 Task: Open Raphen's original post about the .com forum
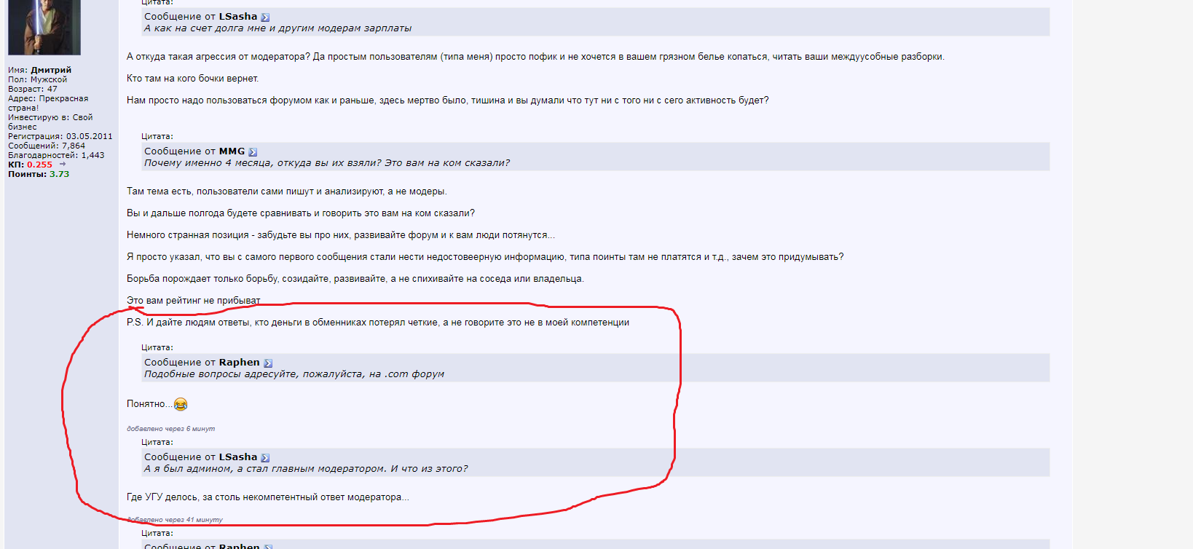[x=268, y=363]
